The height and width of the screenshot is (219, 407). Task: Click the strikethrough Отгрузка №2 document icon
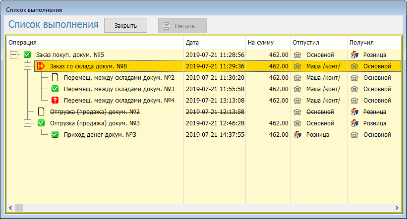click(x=41, y=112)
